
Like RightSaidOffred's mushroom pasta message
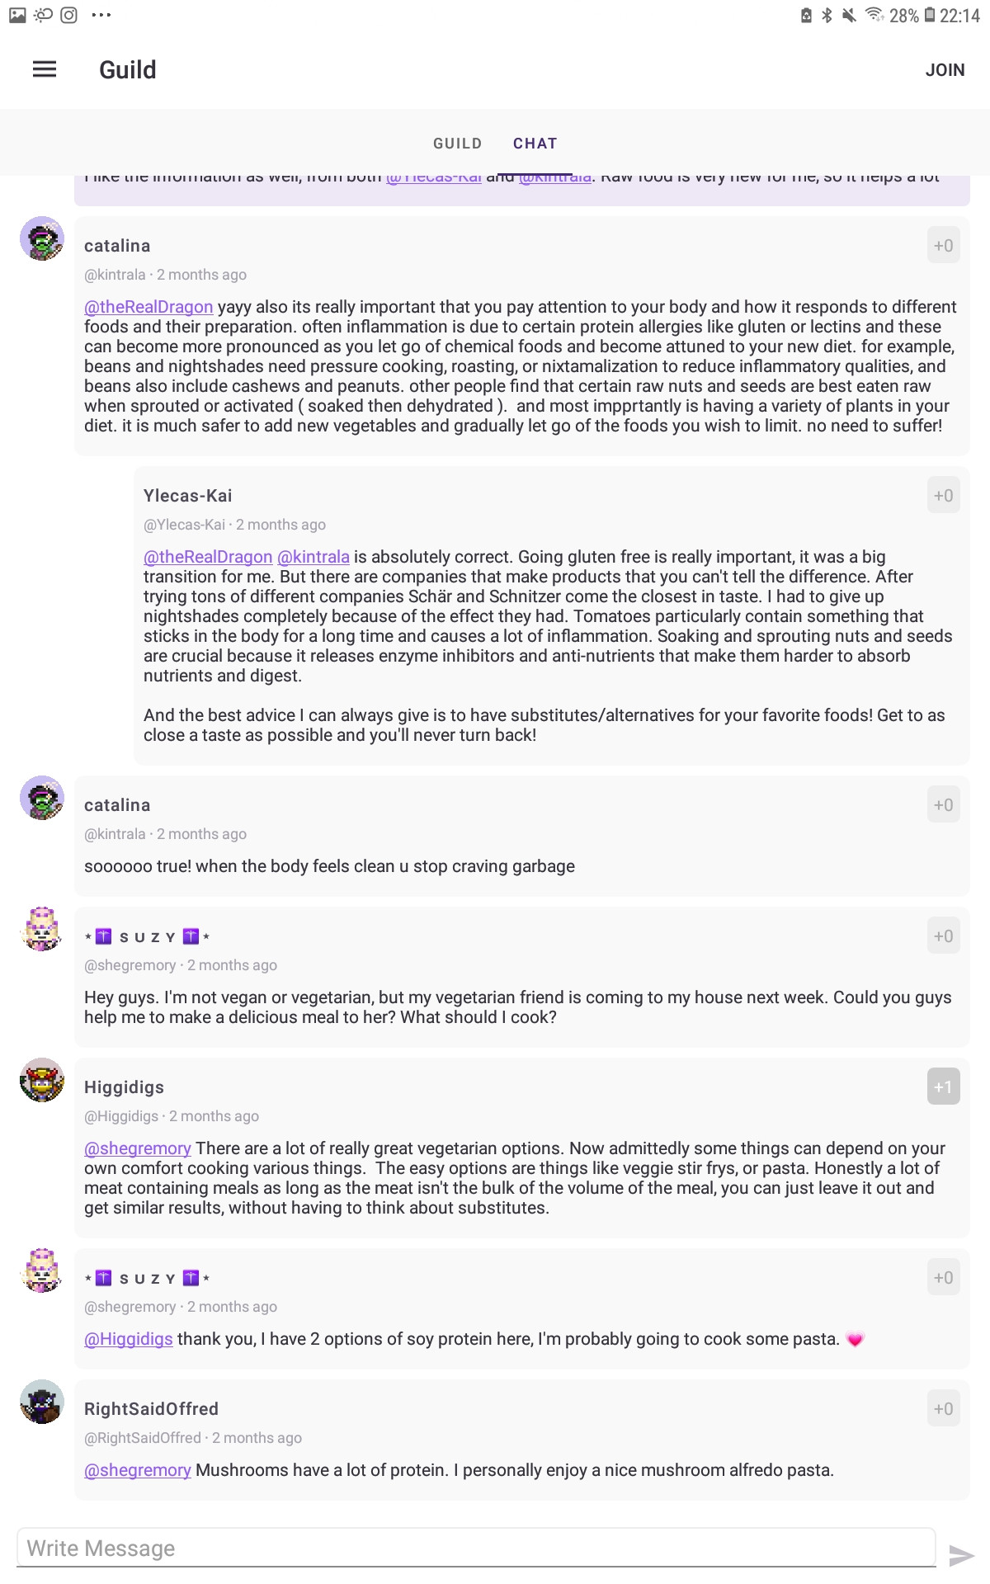coord(943,1408)
